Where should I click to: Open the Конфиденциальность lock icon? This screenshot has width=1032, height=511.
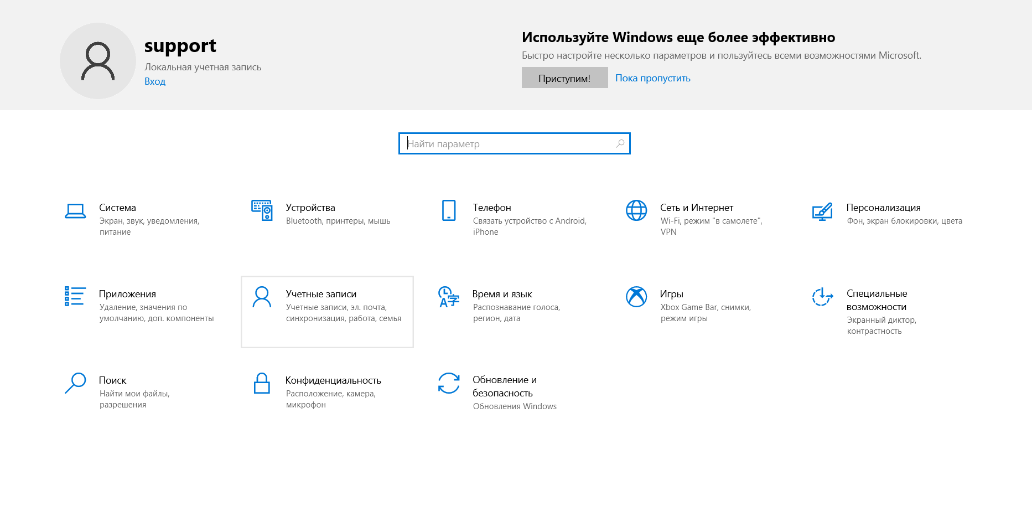click(x=262, y=383)
